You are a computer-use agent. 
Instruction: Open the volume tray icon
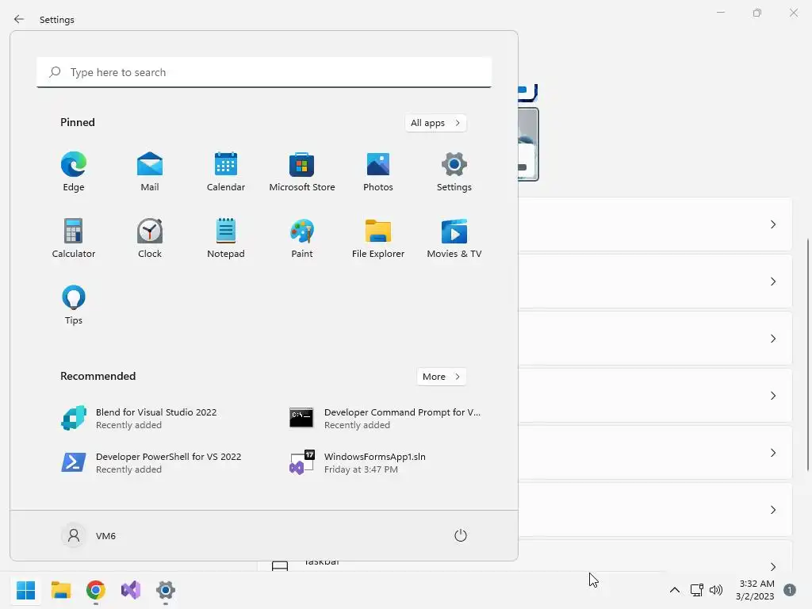point(716,590)
